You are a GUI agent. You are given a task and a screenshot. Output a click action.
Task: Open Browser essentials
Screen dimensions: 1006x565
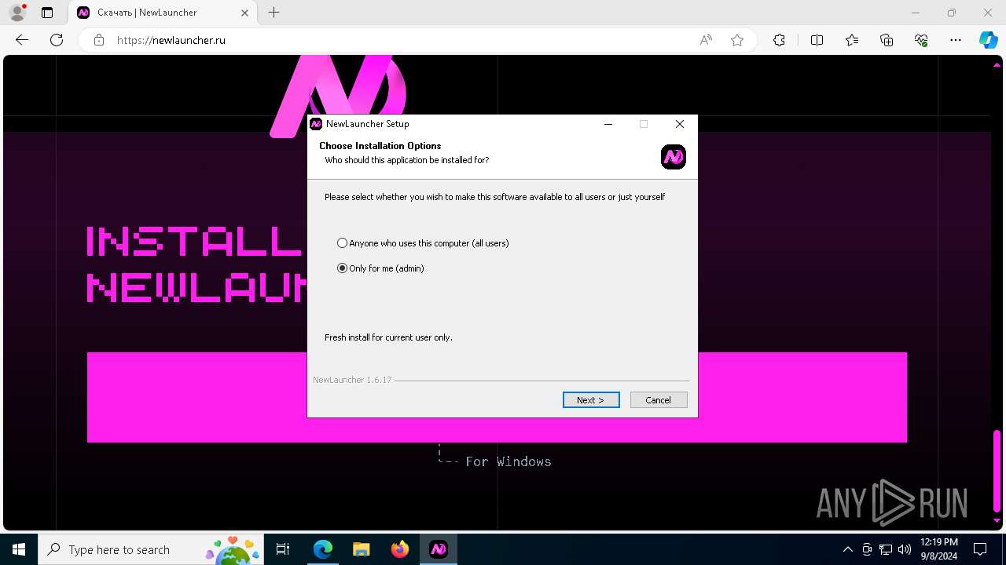click(921, 40)
